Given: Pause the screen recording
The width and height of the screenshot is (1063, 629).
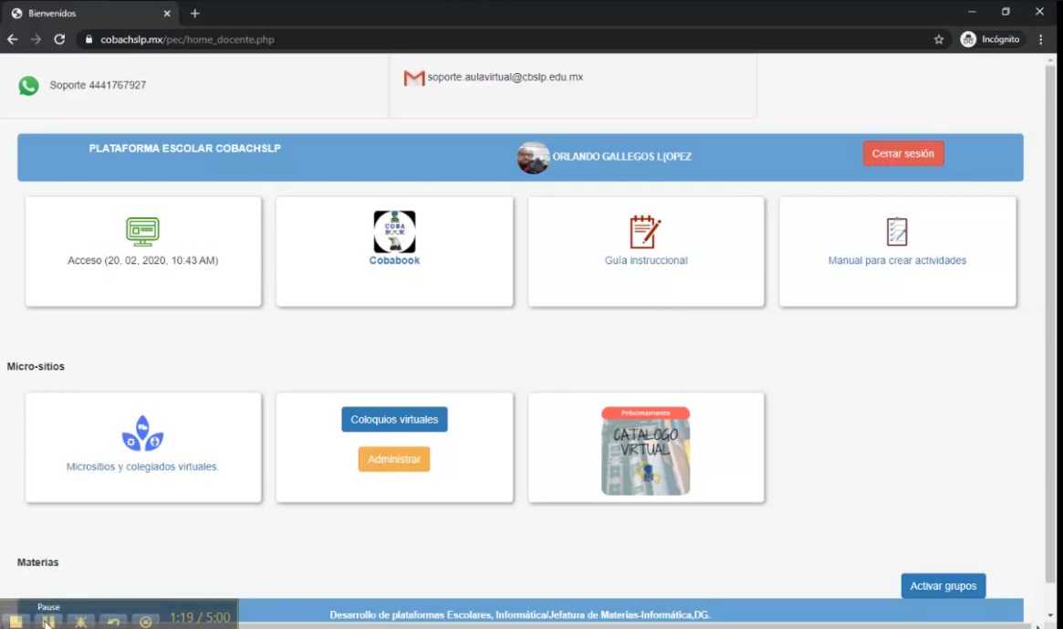Looking at the screenshot, I should 48,622.
